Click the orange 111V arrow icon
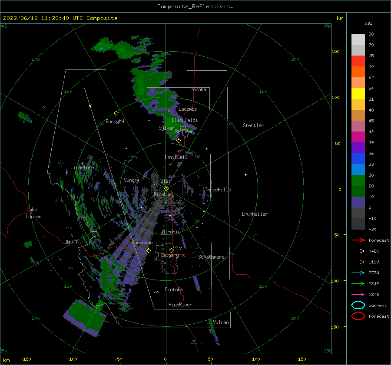Viewport: 391px width, 365px height. pos(358,262)
